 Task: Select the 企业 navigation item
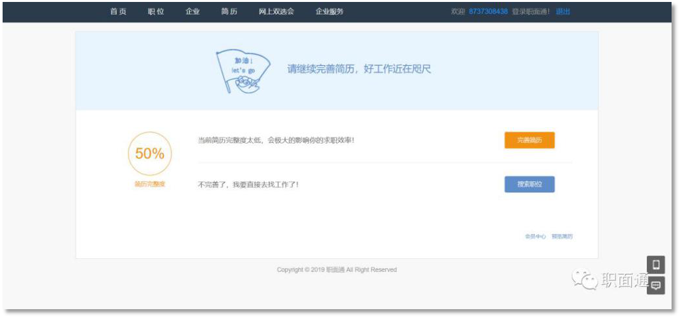[x=192, y=12]
